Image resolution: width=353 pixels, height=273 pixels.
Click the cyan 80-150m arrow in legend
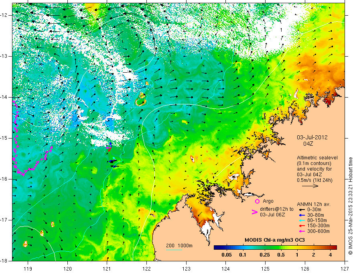click(302, 220)
